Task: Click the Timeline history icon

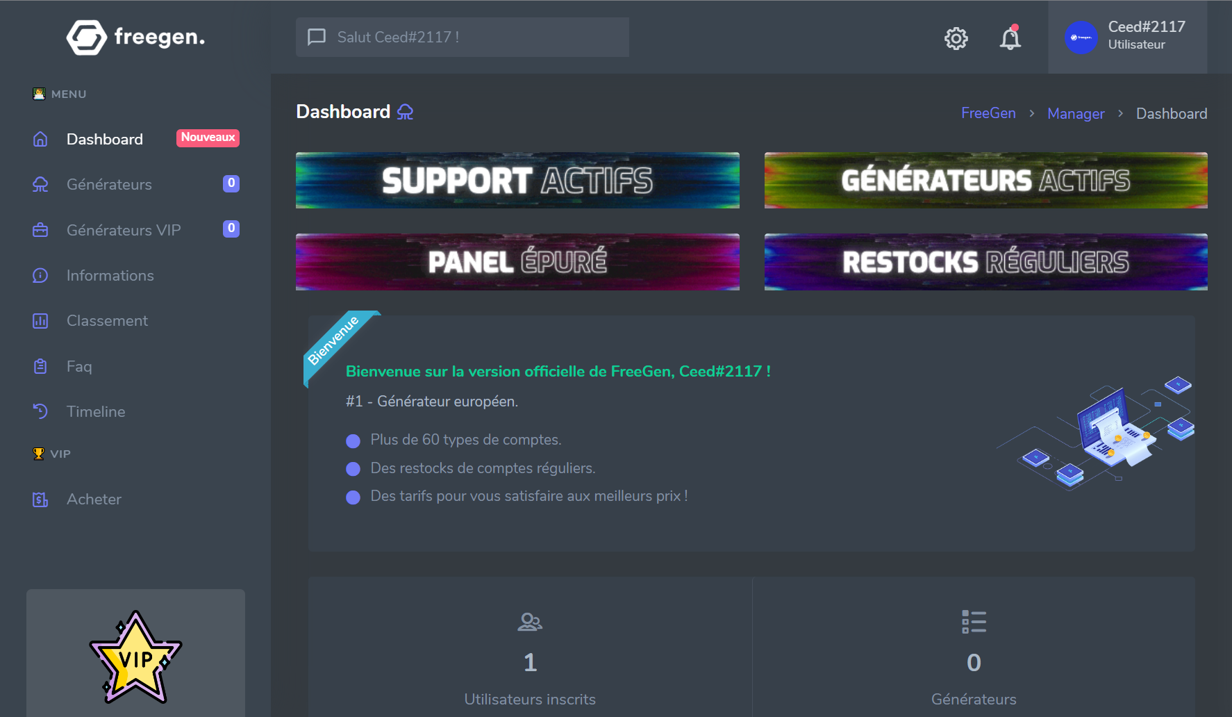Action: pyautogui.click(x=40, y=411)
